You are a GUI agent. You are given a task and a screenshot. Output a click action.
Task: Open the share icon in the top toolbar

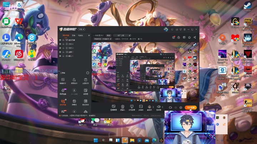click(195, 37)
